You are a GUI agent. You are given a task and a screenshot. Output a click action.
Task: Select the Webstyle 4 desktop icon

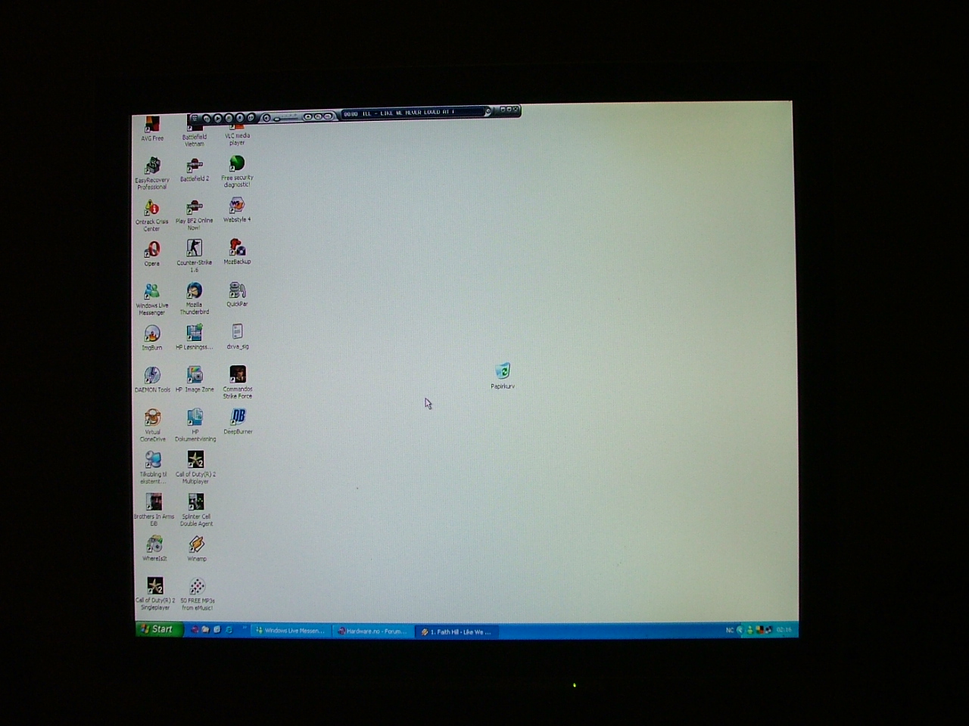(x=237, y=210)
